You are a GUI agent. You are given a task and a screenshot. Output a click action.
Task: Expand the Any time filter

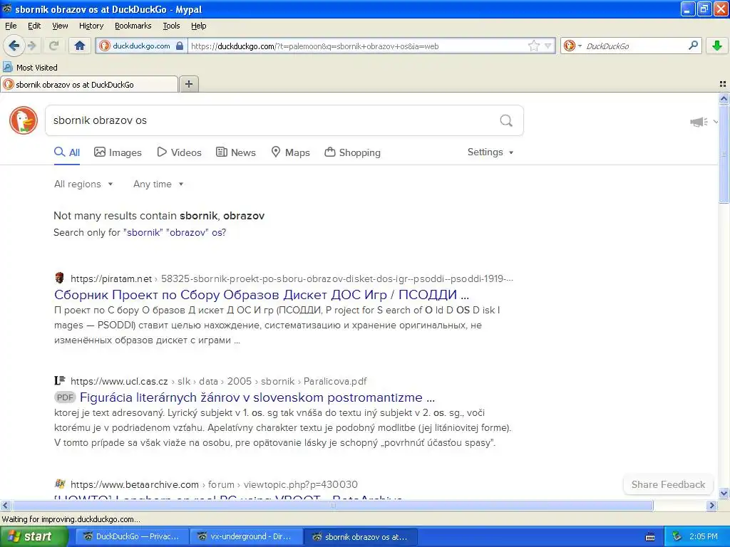tap(158, 184)
